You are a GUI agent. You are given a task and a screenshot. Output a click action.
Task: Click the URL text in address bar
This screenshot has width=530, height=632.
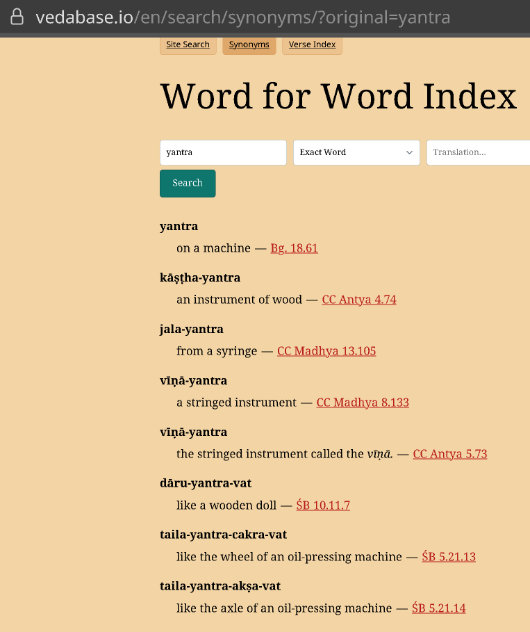[243, 17]
